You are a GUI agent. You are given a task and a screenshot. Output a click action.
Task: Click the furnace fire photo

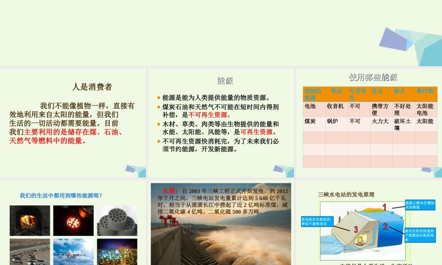[x=30, y=220]
